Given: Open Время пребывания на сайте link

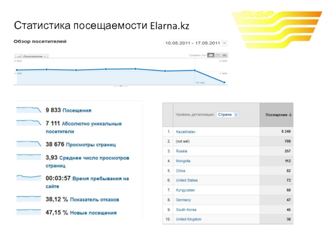Looking at the screenshot, I should point(87,182).
